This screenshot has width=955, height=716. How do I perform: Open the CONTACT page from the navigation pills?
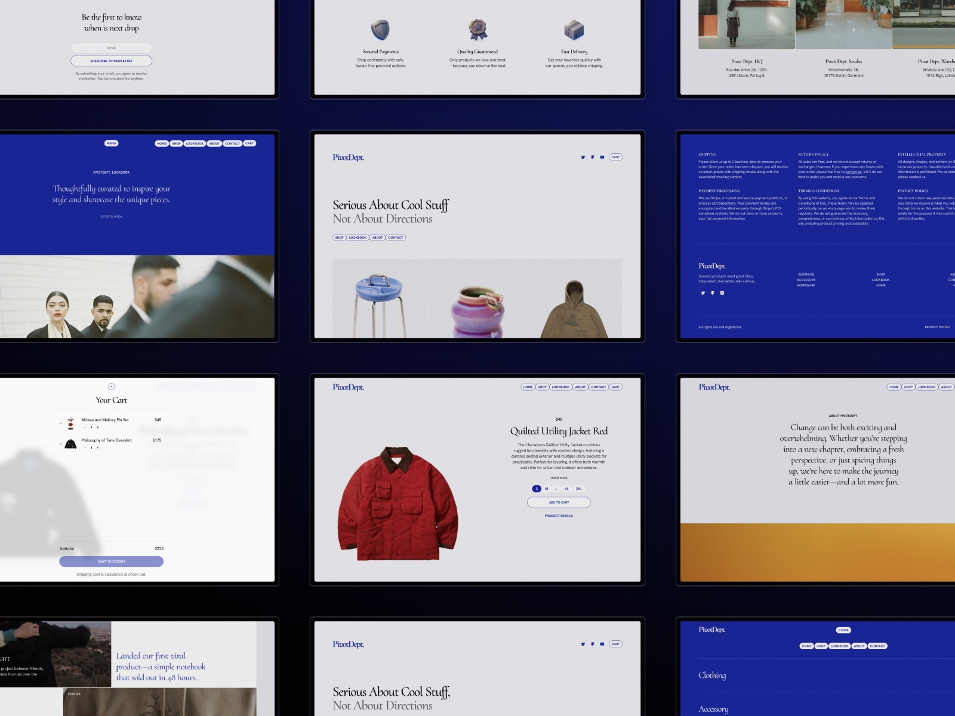tap(599, 387)
